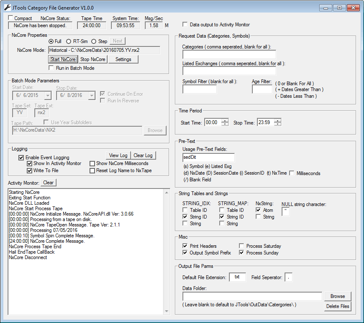Open the Stop Date dropdown

92,95
